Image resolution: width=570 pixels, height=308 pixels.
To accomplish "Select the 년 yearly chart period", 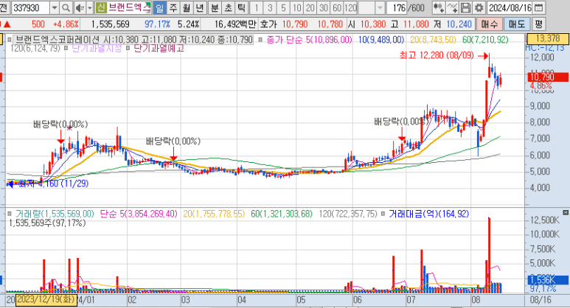I will [200, 7].
